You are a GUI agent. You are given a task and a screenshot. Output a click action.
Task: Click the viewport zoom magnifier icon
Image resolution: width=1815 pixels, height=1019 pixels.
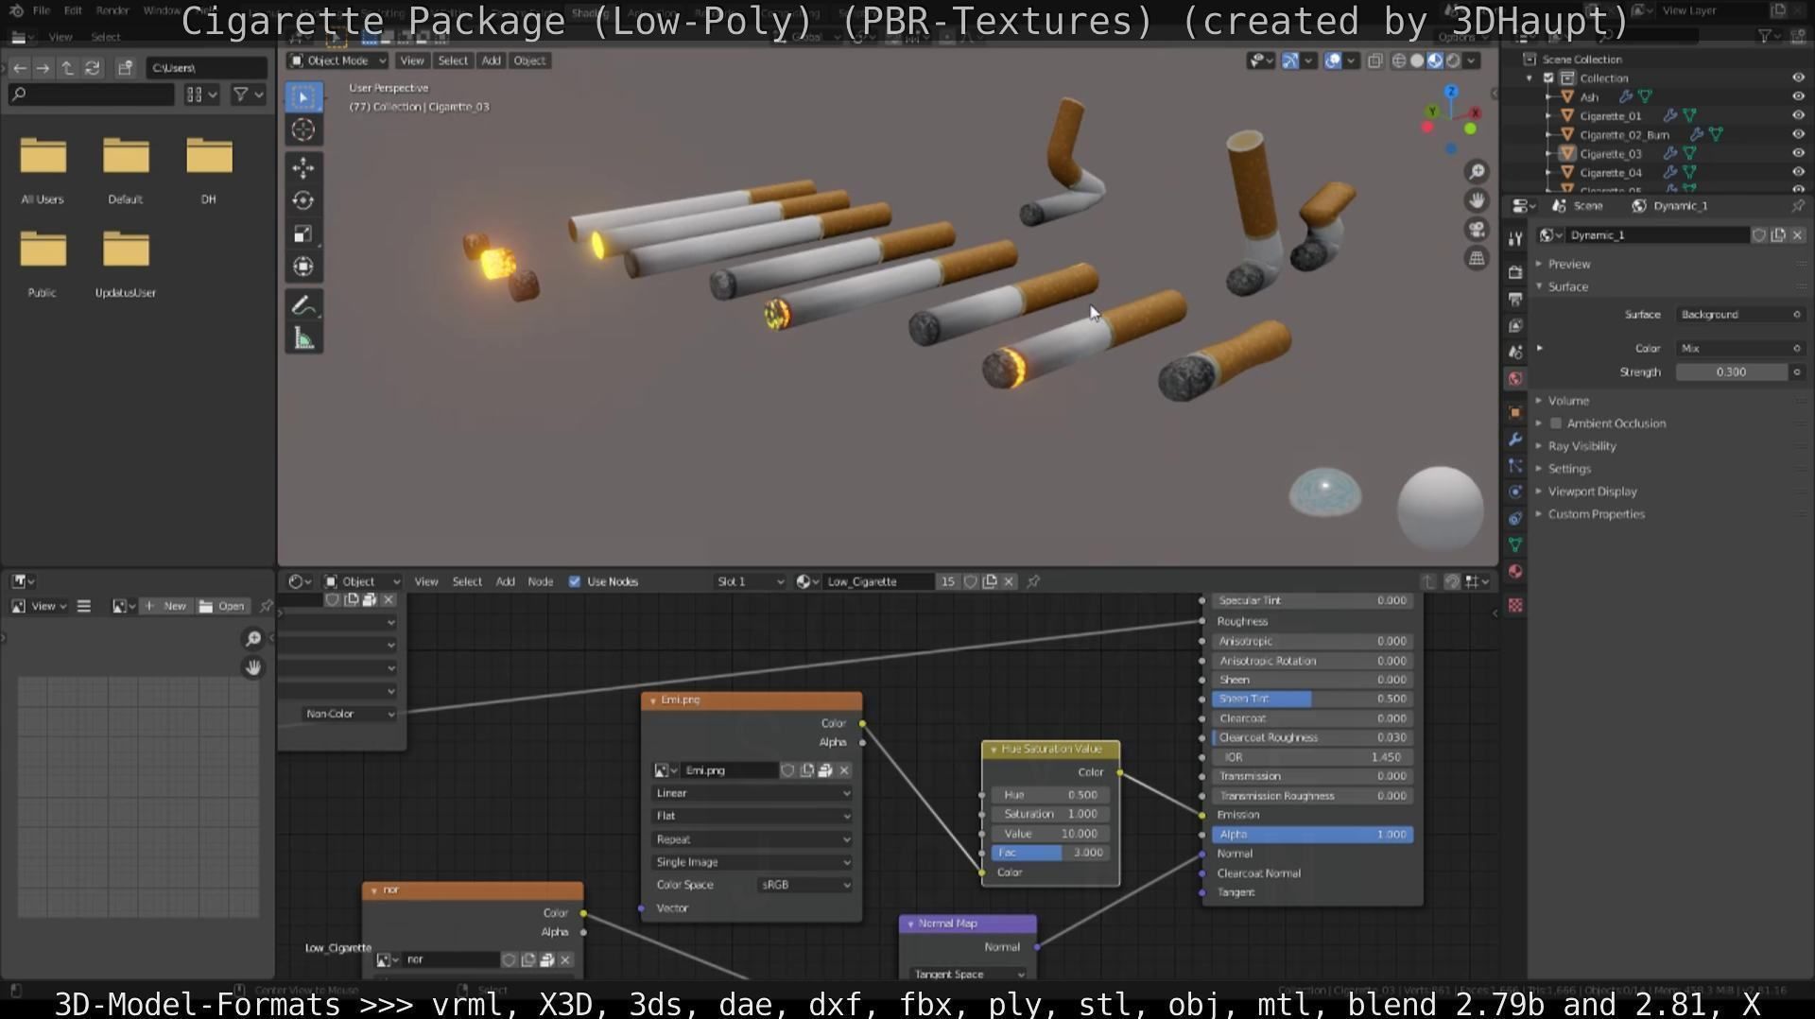tap(1477, 172)
